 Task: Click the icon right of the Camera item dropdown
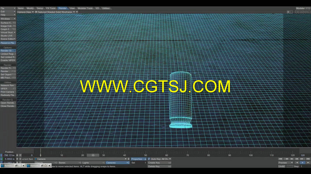129,159
